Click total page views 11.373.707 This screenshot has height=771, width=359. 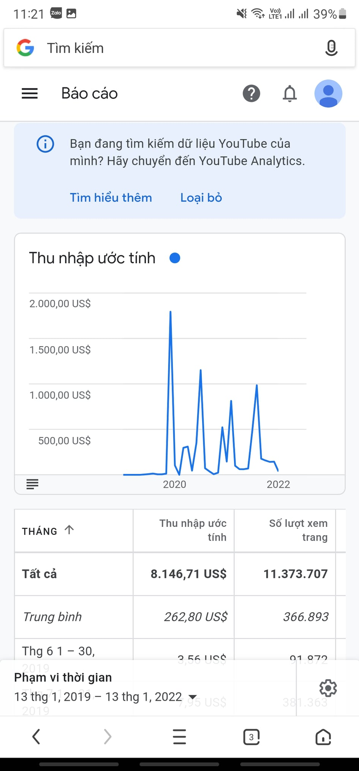coord(296,574)
